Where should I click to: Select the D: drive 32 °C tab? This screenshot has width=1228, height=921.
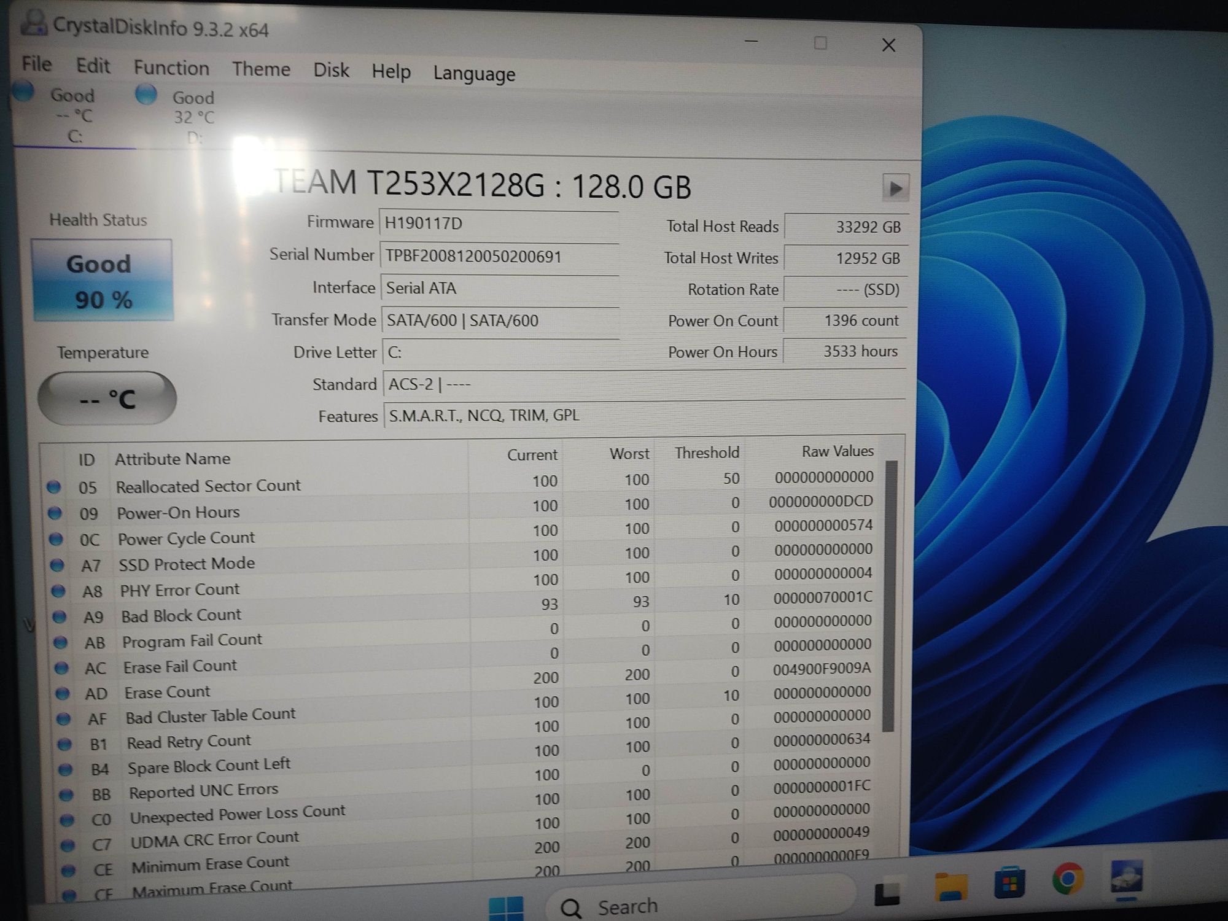184,117
